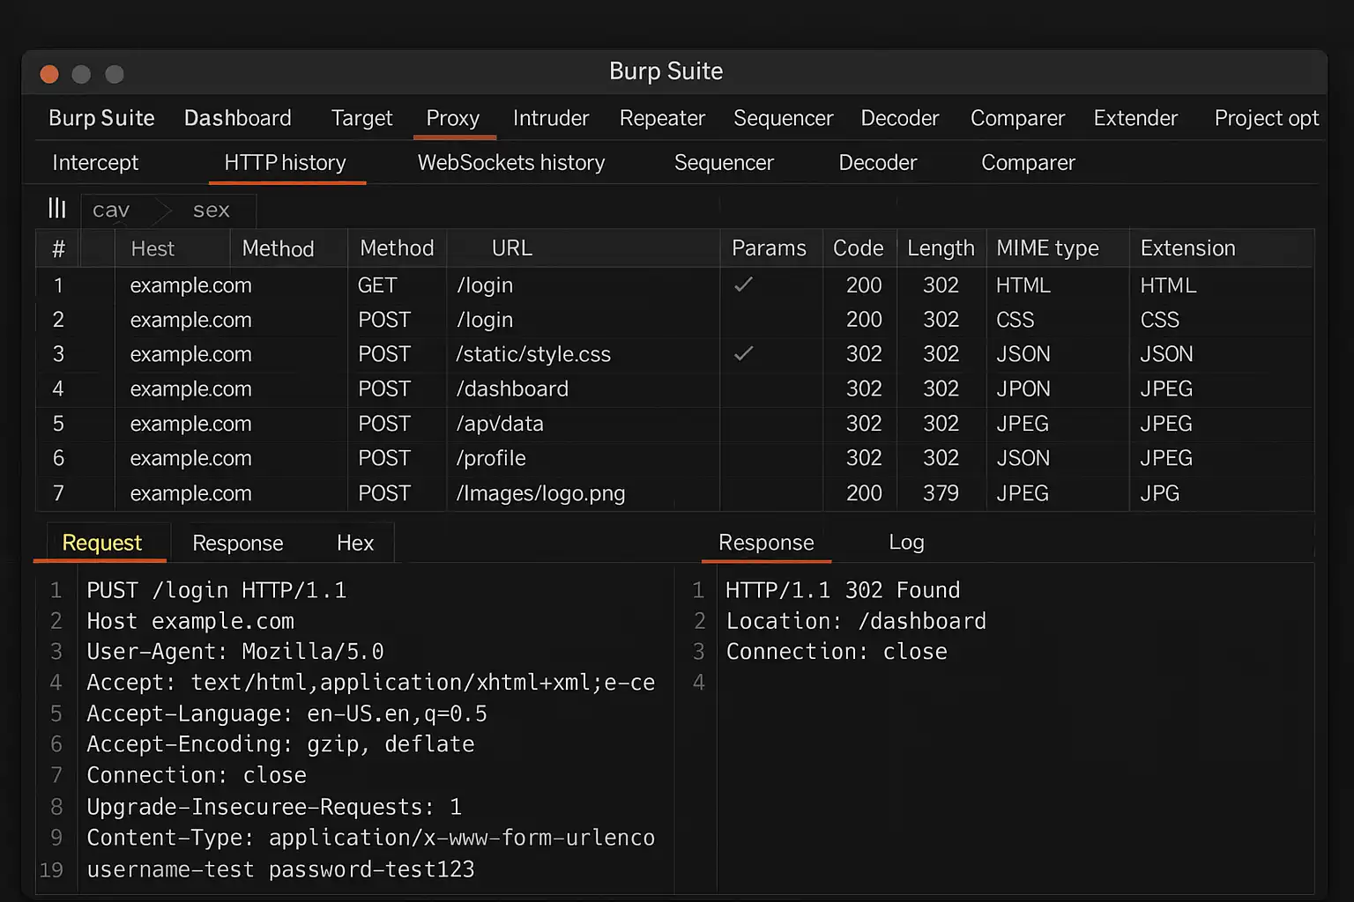
Task: Click the Method column header above GET
Action: (397, 248)
